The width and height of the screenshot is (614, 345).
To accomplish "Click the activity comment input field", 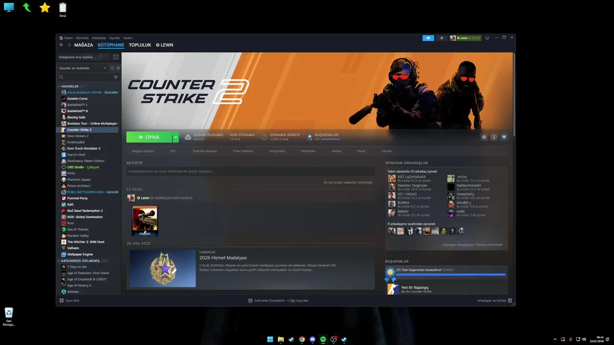I will click(x=250, y=171).
